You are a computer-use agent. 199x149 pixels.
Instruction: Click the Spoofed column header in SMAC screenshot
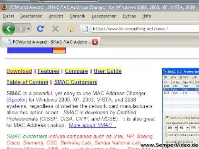(x=189, y=82)
